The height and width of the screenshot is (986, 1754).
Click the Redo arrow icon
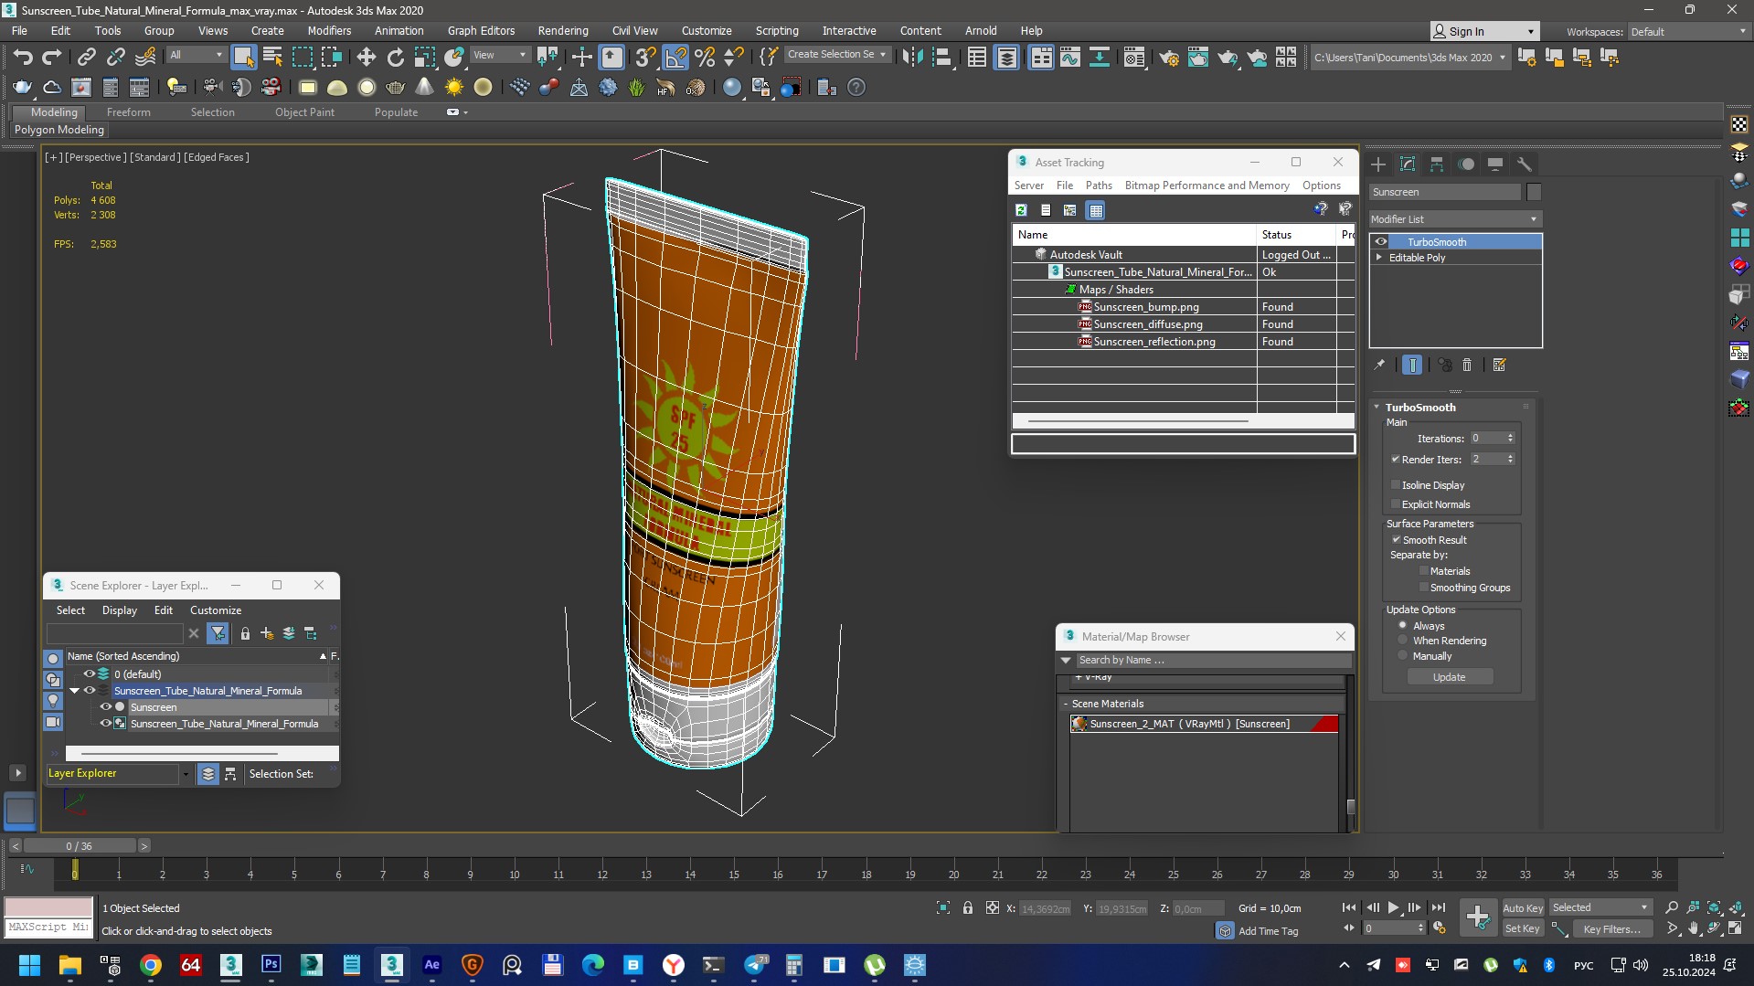pyautogui.click(x=52, y=58)
